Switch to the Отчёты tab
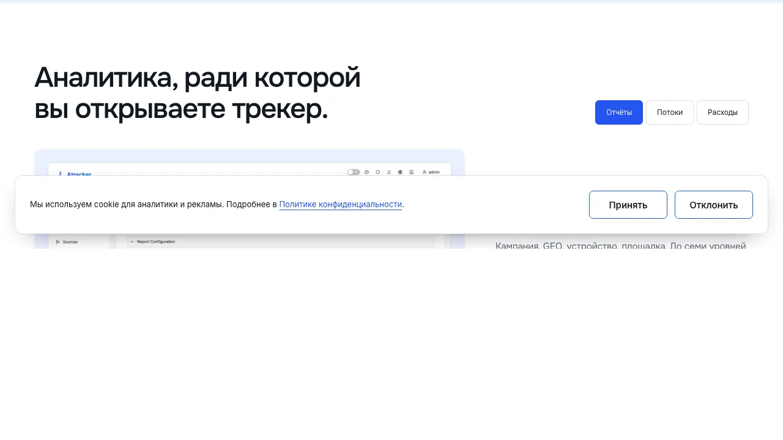Screen dimensions: 783x440 [619, 112]
